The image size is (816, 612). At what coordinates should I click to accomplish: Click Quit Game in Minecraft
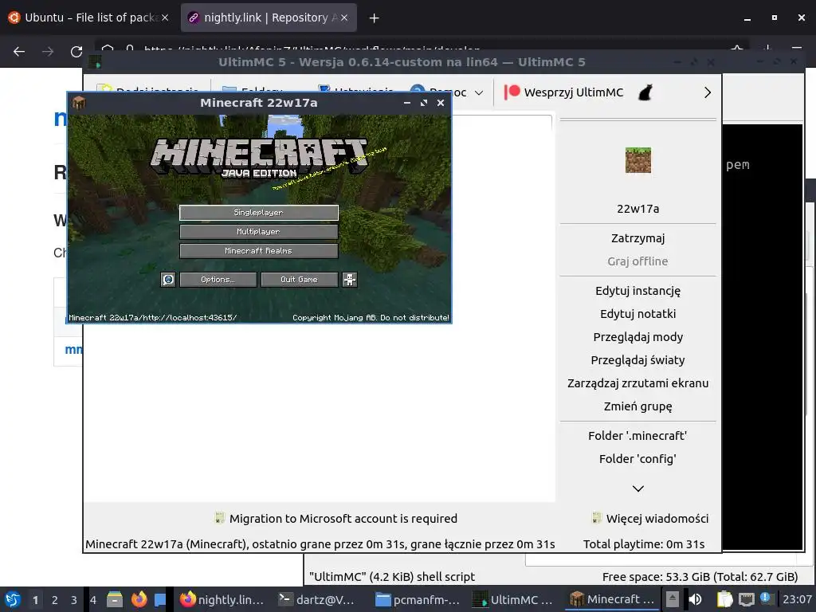[300, 280]
